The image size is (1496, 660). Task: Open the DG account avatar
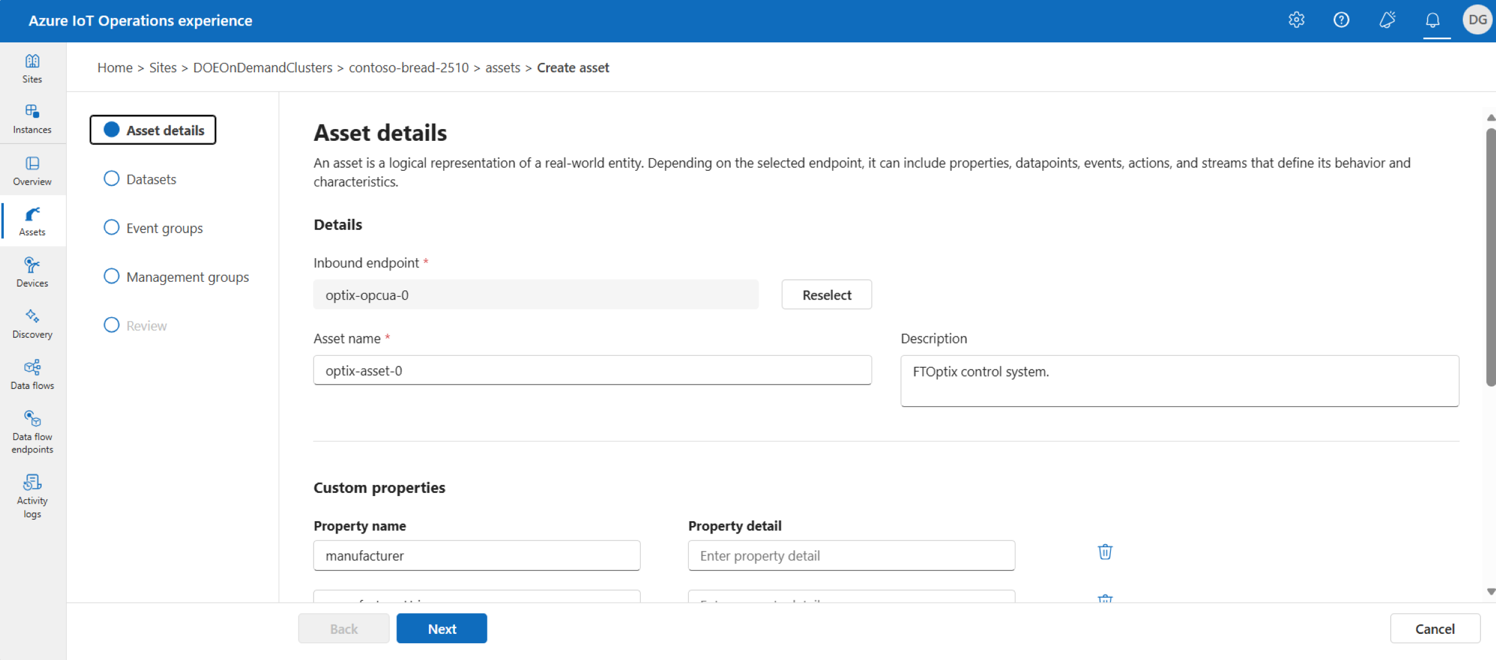coord(1477,20)
